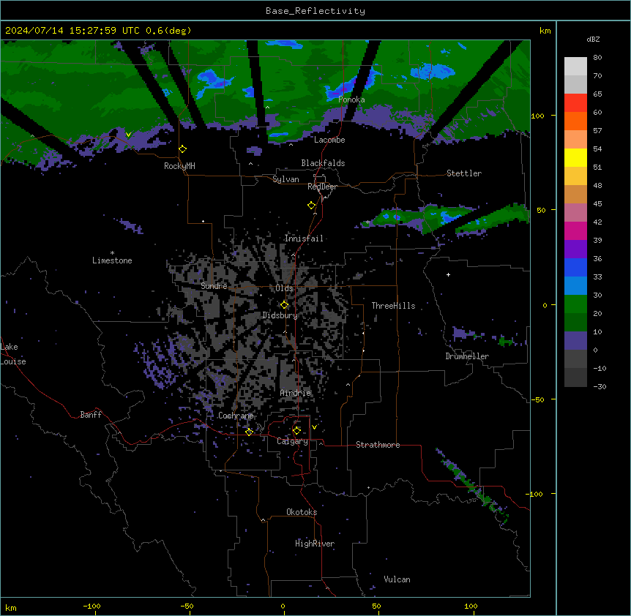Screen dimensions: 631x616
Task: Select the Calgary label
Action: [293, 441]
